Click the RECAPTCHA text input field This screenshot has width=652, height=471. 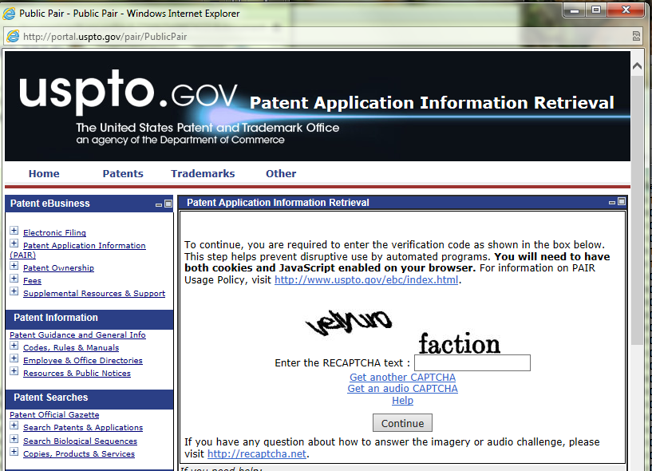tap(472, 362)
